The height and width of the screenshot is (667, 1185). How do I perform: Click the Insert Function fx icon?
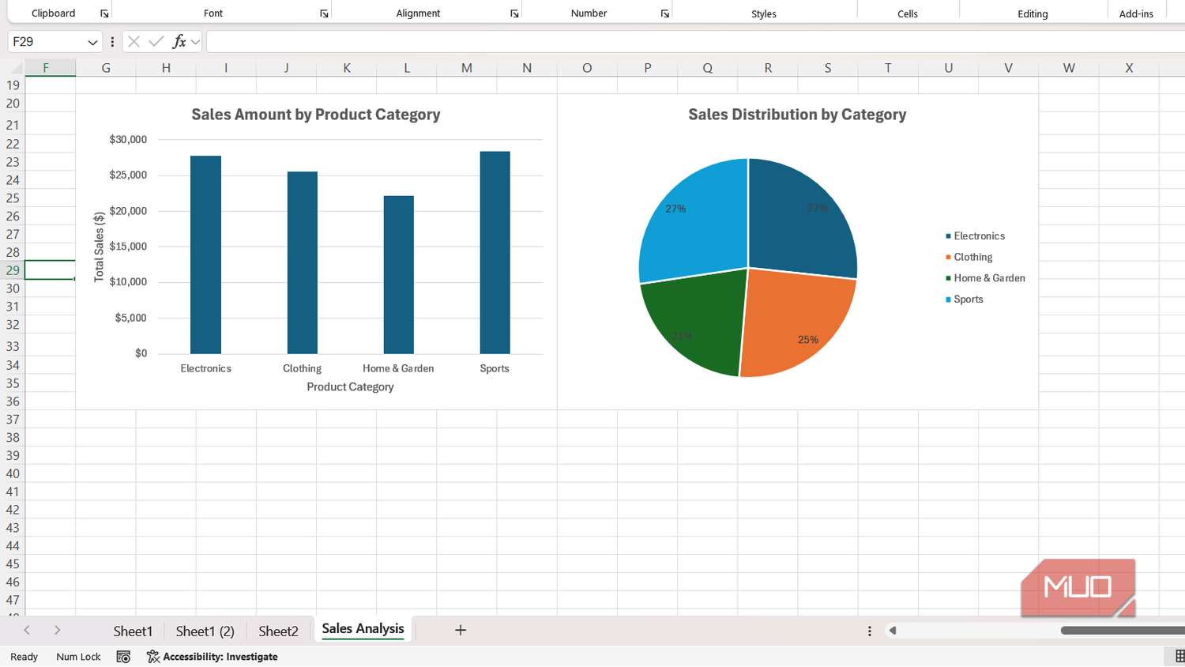point(179,41)
